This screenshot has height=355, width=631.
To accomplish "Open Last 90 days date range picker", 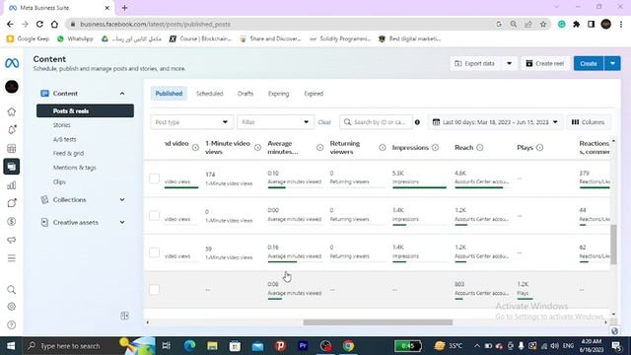I will [x=495, y=122].
